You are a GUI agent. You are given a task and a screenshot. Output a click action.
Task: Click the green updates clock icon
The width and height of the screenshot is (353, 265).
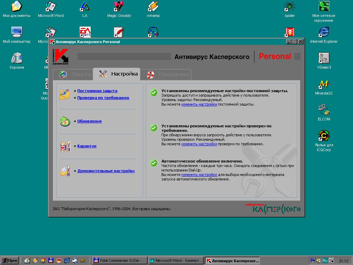coord(65,121)
